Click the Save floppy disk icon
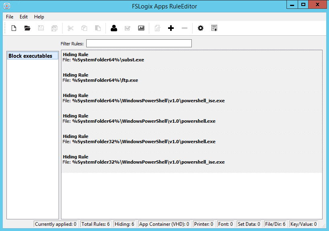This screenshot has height=231, width=329. click(x=41, y=28)
